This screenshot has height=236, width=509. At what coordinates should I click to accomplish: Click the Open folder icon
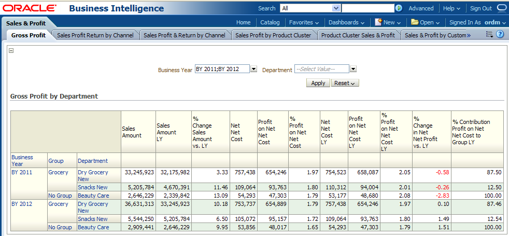click(x=415, y=22)
